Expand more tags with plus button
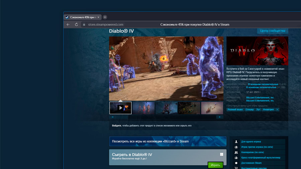 pos(277,110)
